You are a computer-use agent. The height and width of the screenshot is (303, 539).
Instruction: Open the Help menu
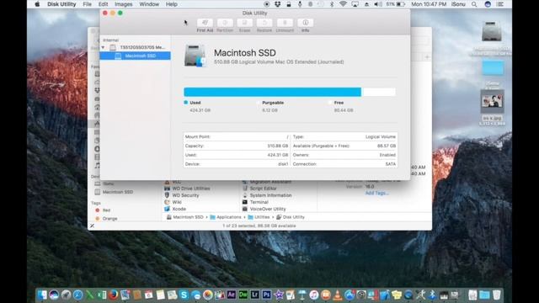click(x=172, y=4)
